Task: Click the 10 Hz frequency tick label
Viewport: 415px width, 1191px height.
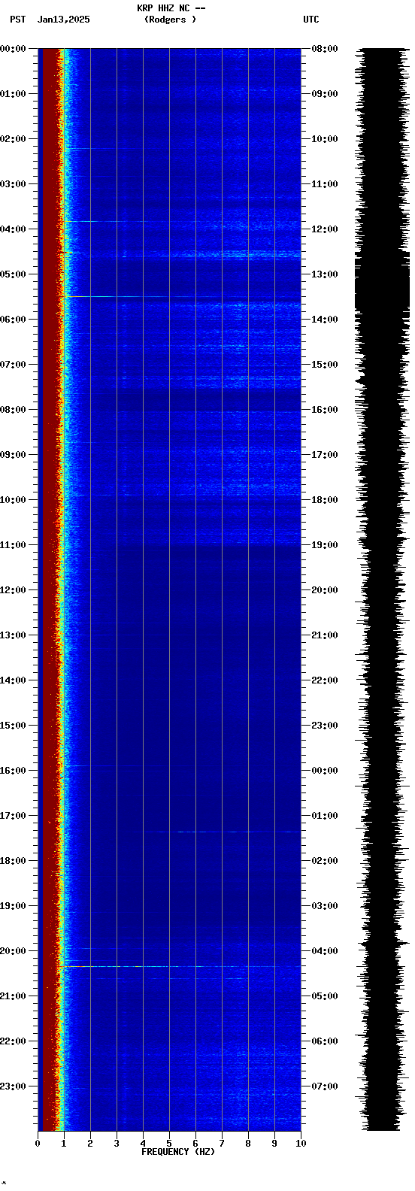Action: point(301,1144)
